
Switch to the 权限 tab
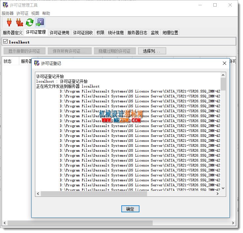(x=101, y=33)
